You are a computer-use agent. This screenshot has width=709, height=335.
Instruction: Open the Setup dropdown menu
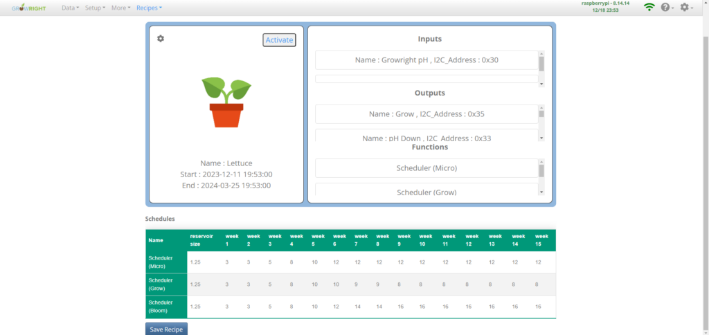[95, 8]
